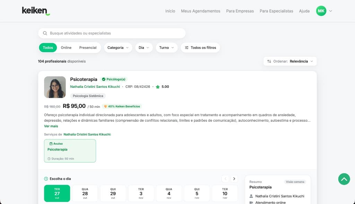Toggle the Visão semana view

click(295, 182)
